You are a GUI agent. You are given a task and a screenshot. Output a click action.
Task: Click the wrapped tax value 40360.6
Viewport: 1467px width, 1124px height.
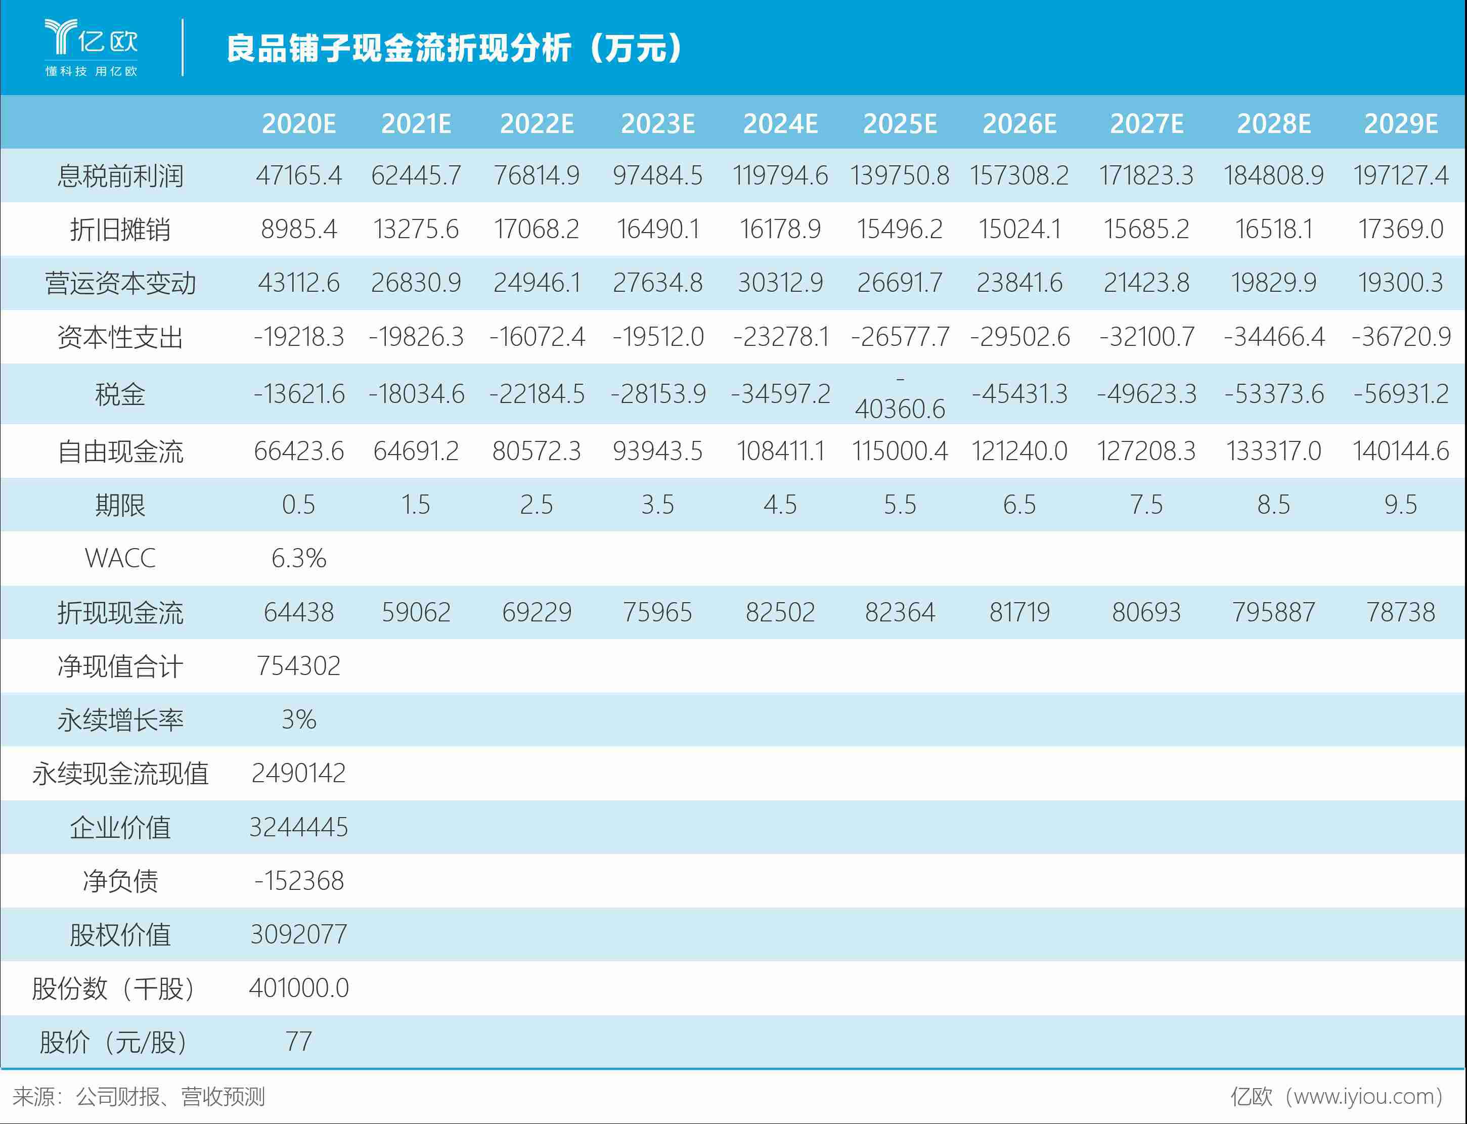[900, 409]
